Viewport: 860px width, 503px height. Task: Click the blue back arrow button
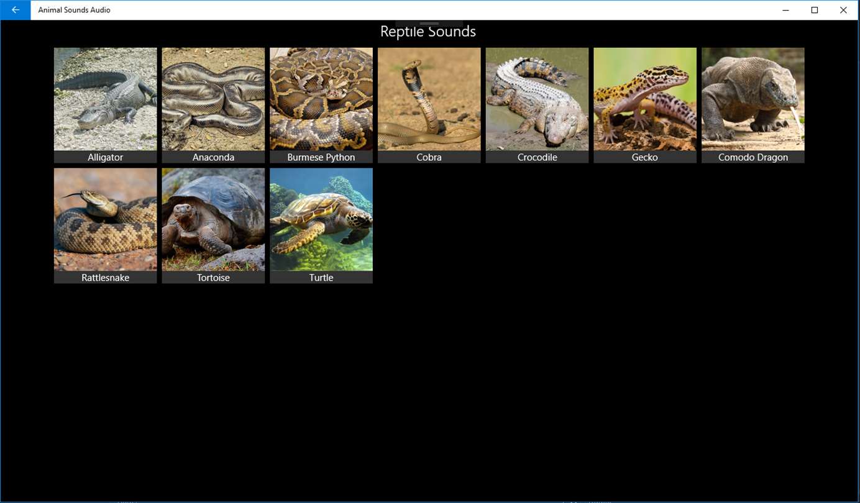16,10
